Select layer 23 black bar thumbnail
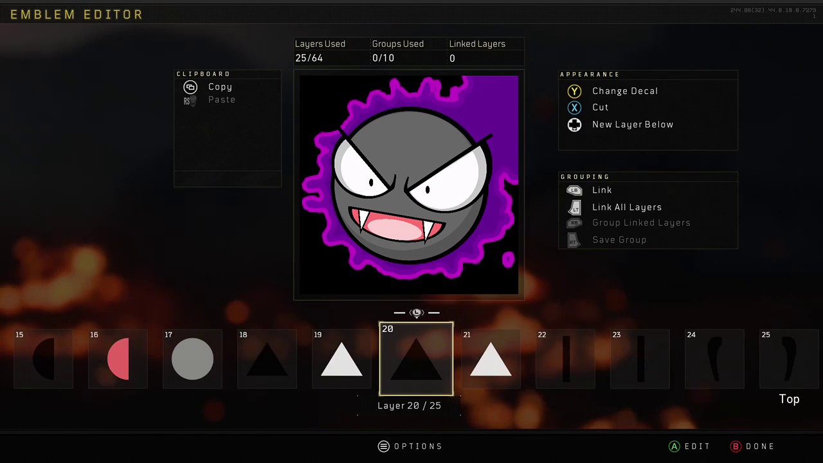823x463 pixels. (x=640, y=359)
